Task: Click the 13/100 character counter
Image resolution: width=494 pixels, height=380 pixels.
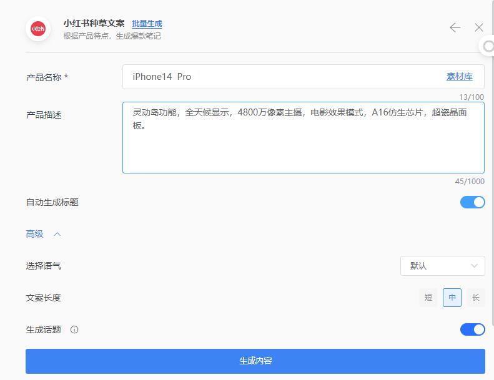Action: click(471, 97)
